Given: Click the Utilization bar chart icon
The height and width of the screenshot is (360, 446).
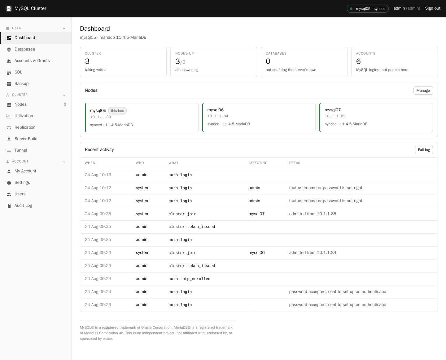Looking at the screenshot, I should [9, 116].
